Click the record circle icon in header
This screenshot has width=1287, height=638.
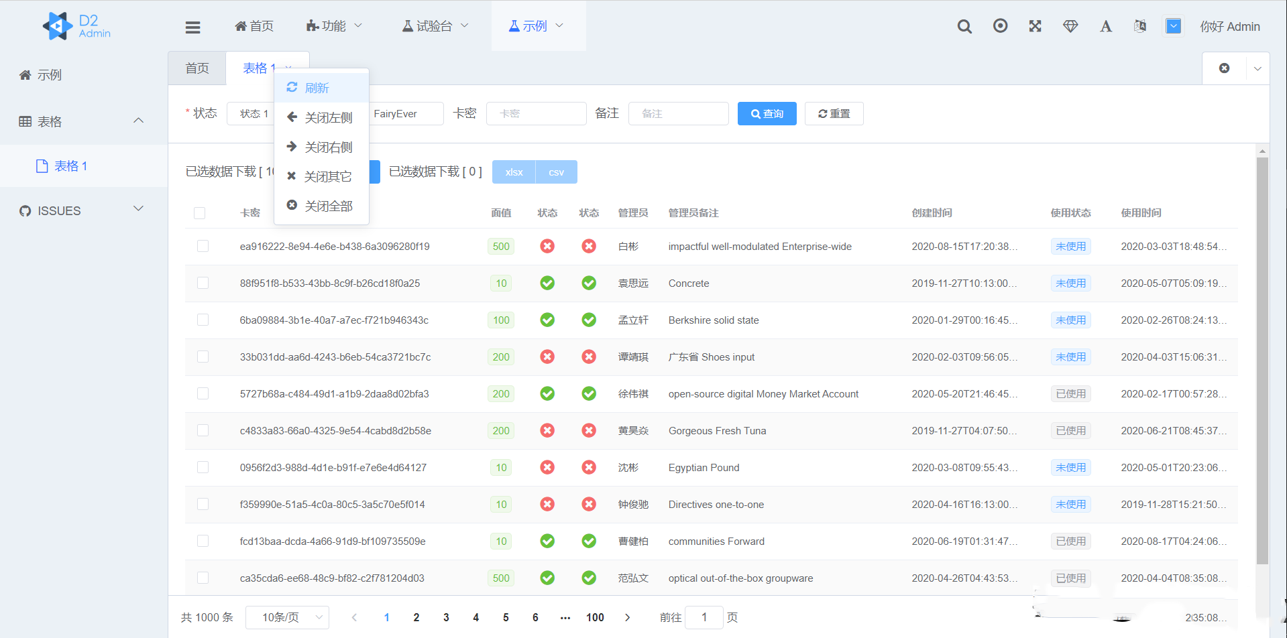(1000, 26)
